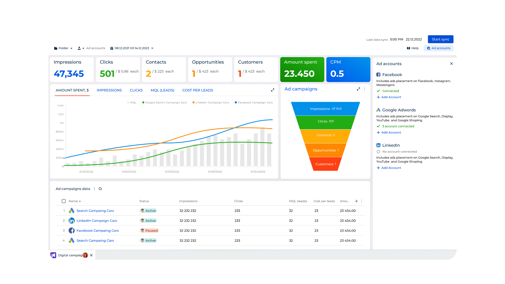The height and width of the screenshot is (284, 505).
Task: Add Account under Facebook
Action: (389, 97)
